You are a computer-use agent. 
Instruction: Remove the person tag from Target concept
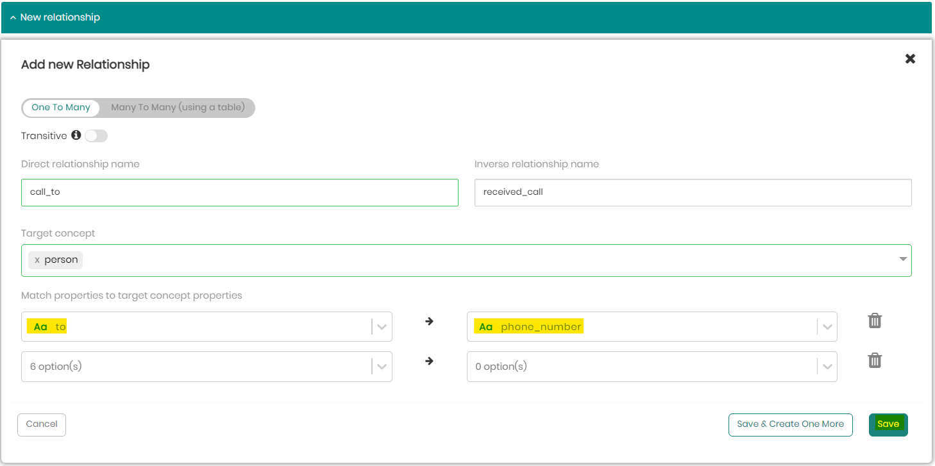pyautogui.click(x=37, y=260)
